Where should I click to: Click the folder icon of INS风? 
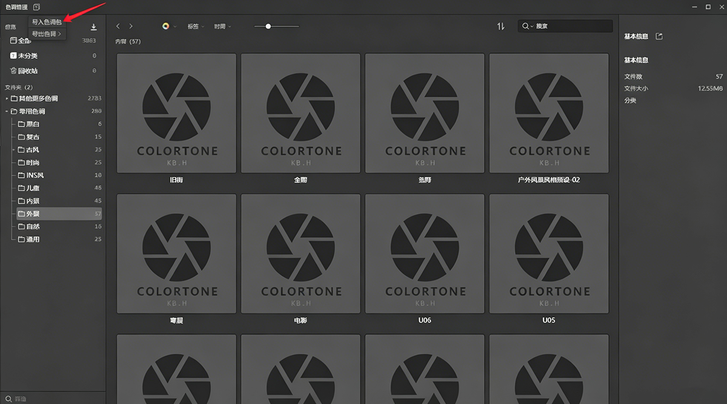point(21,175)
